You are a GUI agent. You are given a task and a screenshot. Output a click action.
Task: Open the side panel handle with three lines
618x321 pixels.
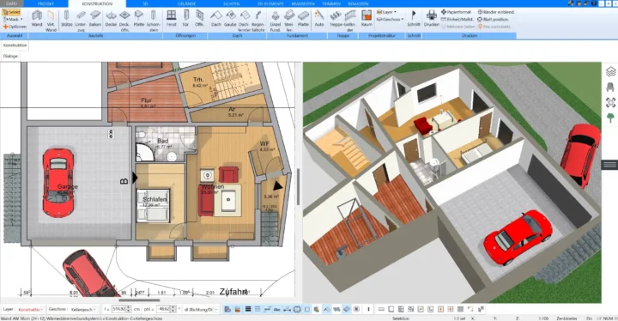[x=609, y=165]
